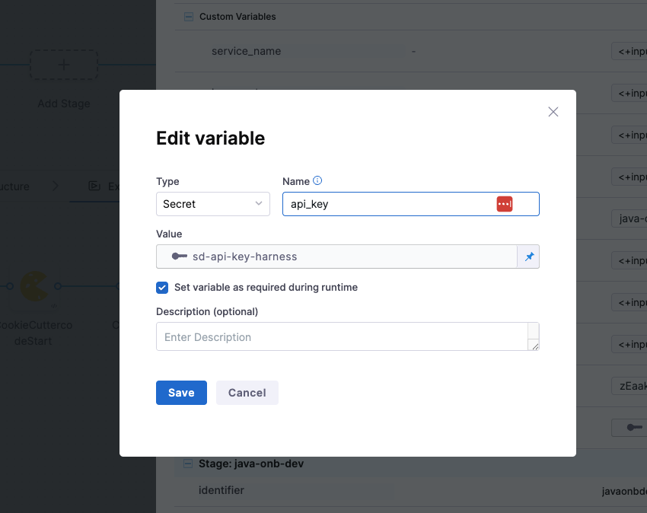Click the red expression input icon in Name field
Image resolution: width=647 pixels, height=513 pixels.
503,204
